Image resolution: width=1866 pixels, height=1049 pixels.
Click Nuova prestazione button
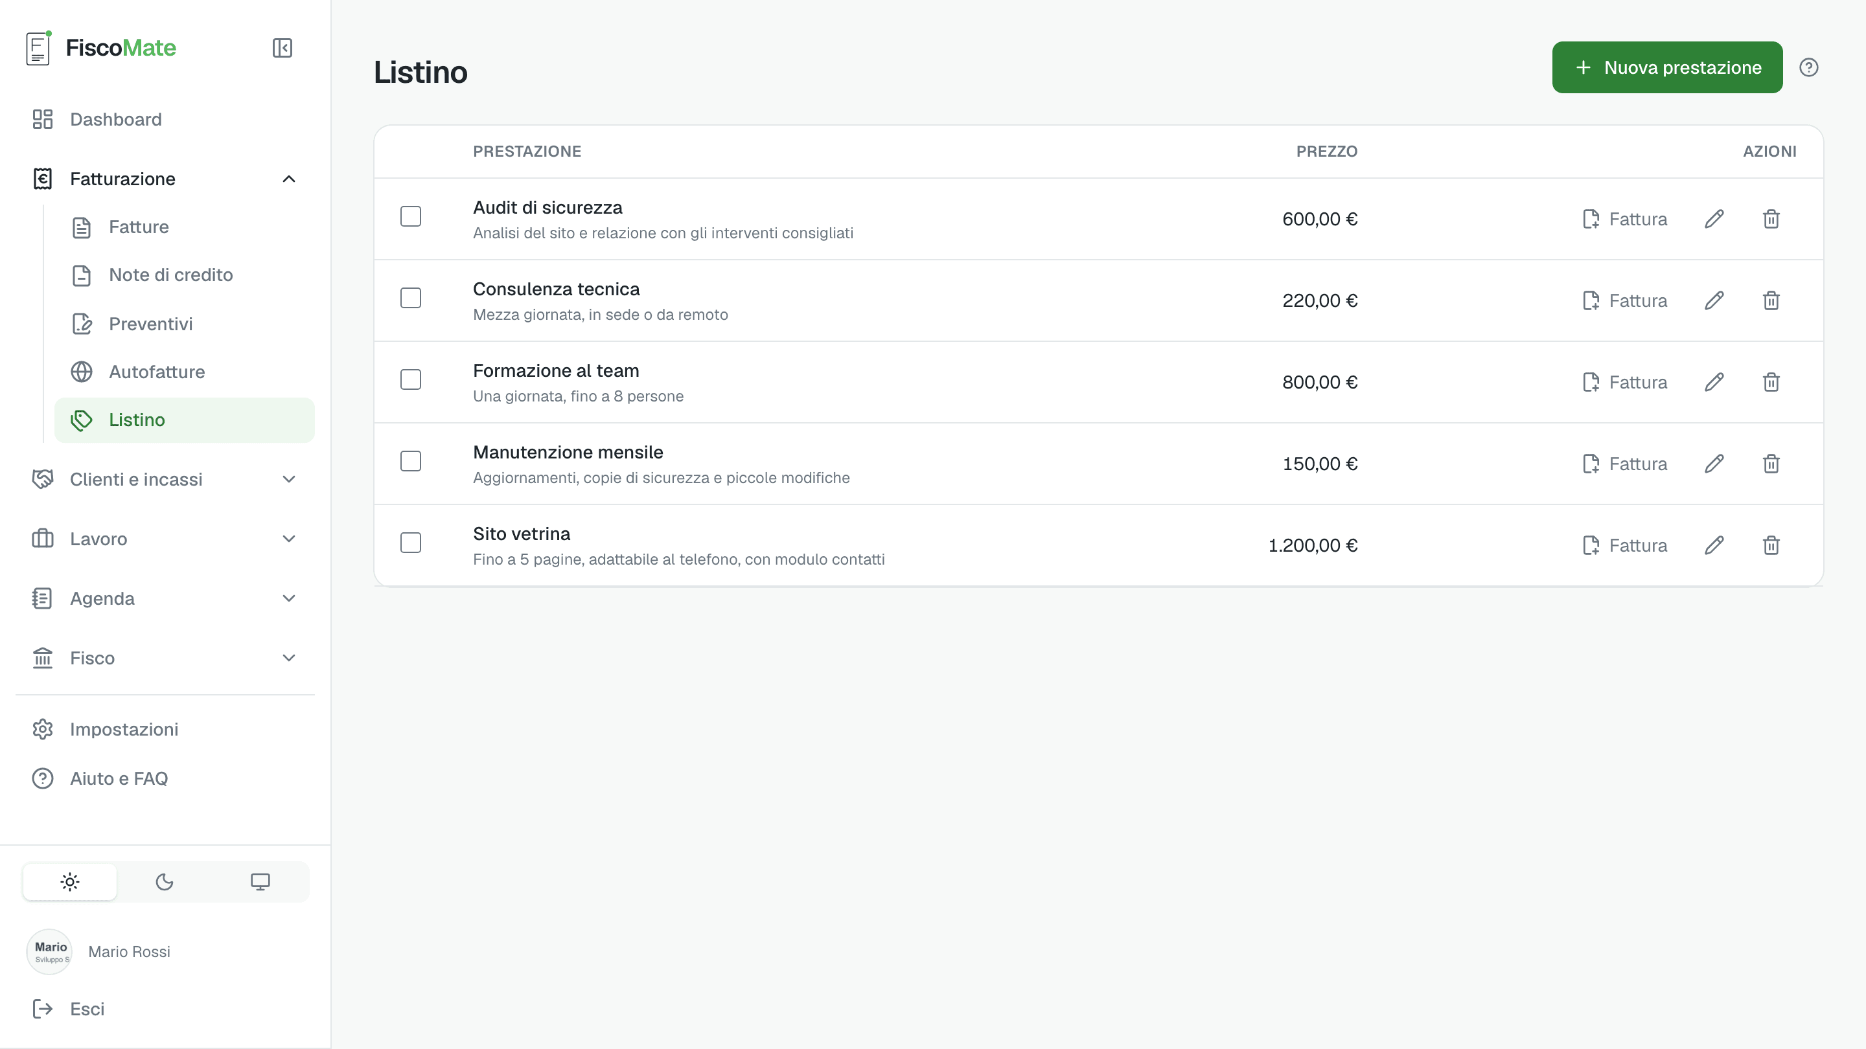(1667, 67)
